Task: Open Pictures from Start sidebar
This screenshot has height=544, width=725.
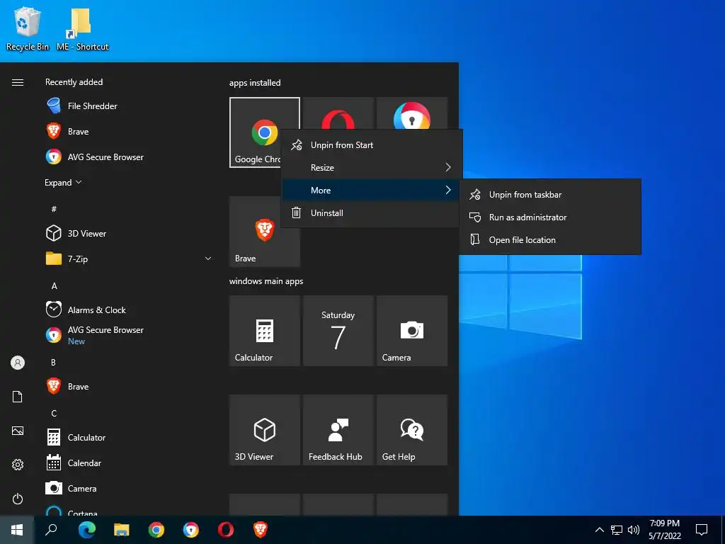Action: click(18, 431)
